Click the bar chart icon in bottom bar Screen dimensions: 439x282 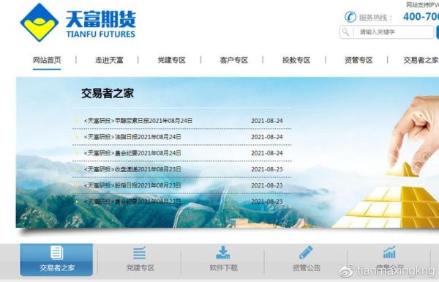click(x=389, y=252)
